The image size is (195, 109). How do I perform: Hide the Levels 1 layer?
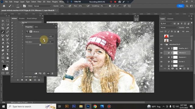click(x=161, y=66)
